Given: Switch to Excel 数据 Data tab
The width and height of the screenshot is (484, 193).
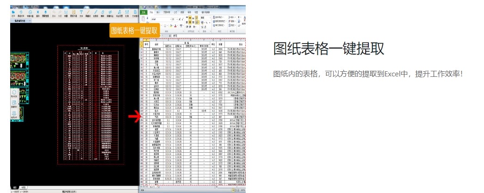Looking at the screenshot, I should [x=182, y=12].
